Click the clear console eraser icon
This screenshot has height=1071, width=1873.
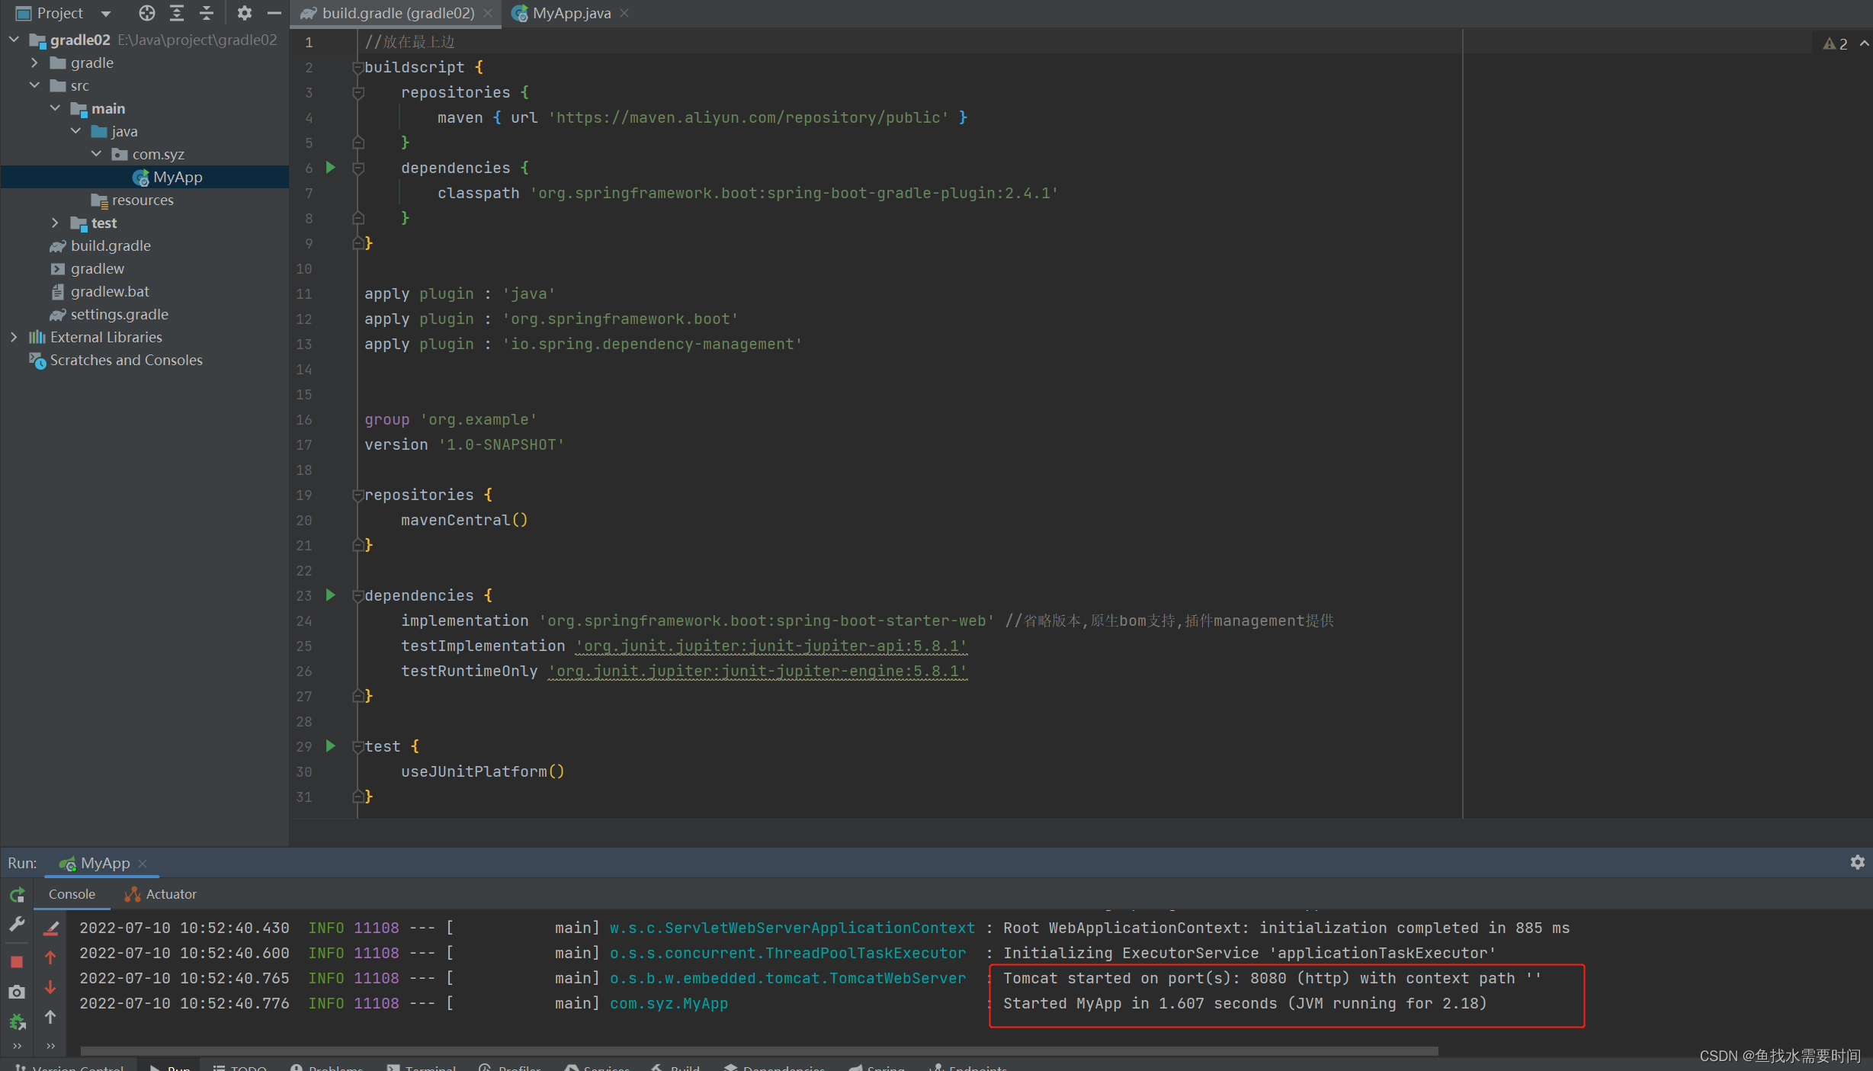[51, 928]
